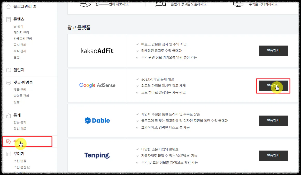Open the 댓글·방명록 menu section
The image size is (301, 175).
[23, 82]
